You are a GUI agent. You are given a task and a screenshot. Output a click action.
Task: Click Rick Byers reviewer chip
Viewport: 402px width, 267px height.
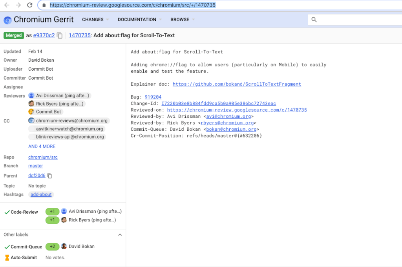pos(57,104)
